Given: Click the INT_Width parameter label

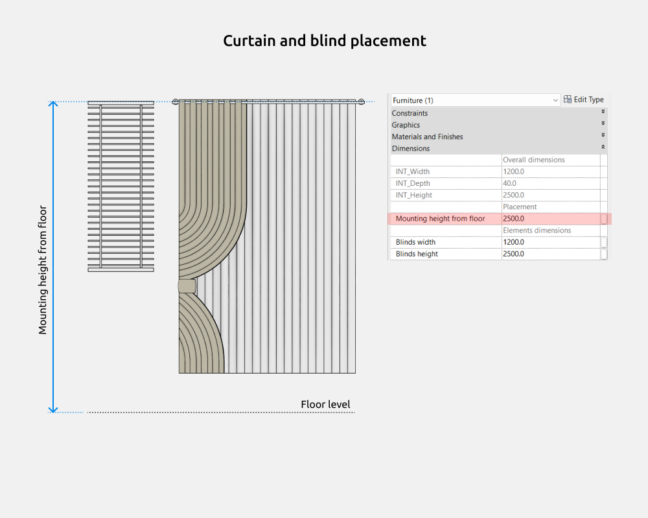Looking at the screenshot, I should [412, 172].
